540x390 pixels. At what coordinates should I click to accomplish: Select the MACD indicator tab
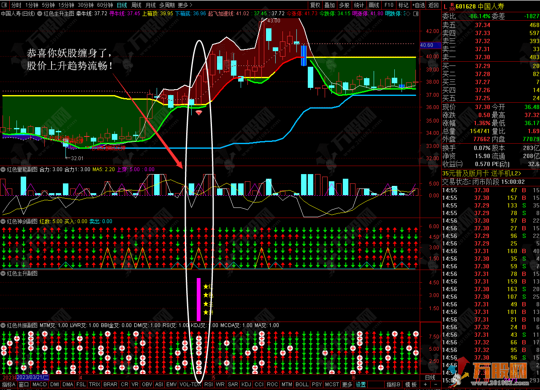click(40, 385)
